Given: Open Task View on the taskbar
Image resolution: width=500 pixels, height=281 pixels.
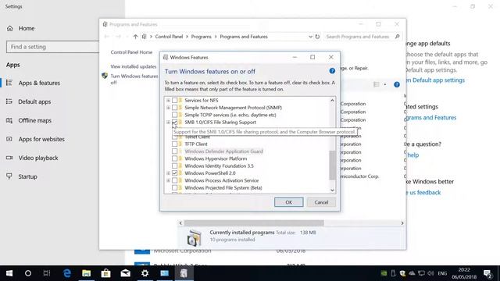Looking at the screenshot, I should point(47,273).
